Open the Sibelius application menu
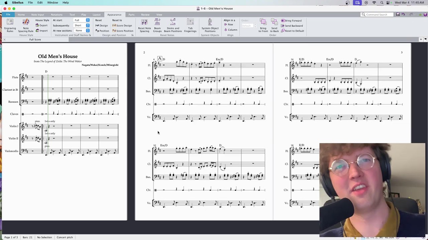428x240 pixels. pos(18,3)
